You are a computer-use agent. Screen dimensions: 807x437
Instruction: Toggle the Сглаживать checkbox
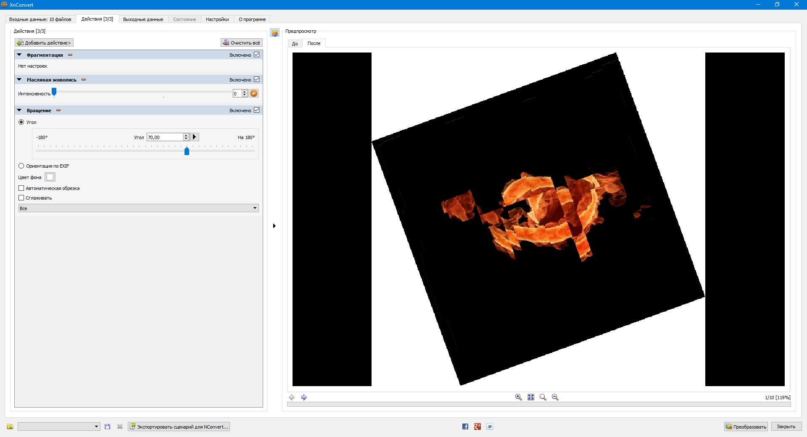pyautogui.click(x=21, y=198)
